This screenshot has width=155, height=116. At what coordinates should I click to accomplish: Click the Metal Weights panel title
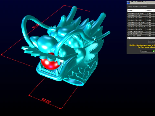[138, 2]
